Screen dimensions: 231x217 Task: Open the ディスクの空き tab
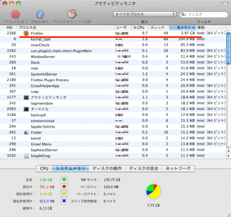pos(143,168)
